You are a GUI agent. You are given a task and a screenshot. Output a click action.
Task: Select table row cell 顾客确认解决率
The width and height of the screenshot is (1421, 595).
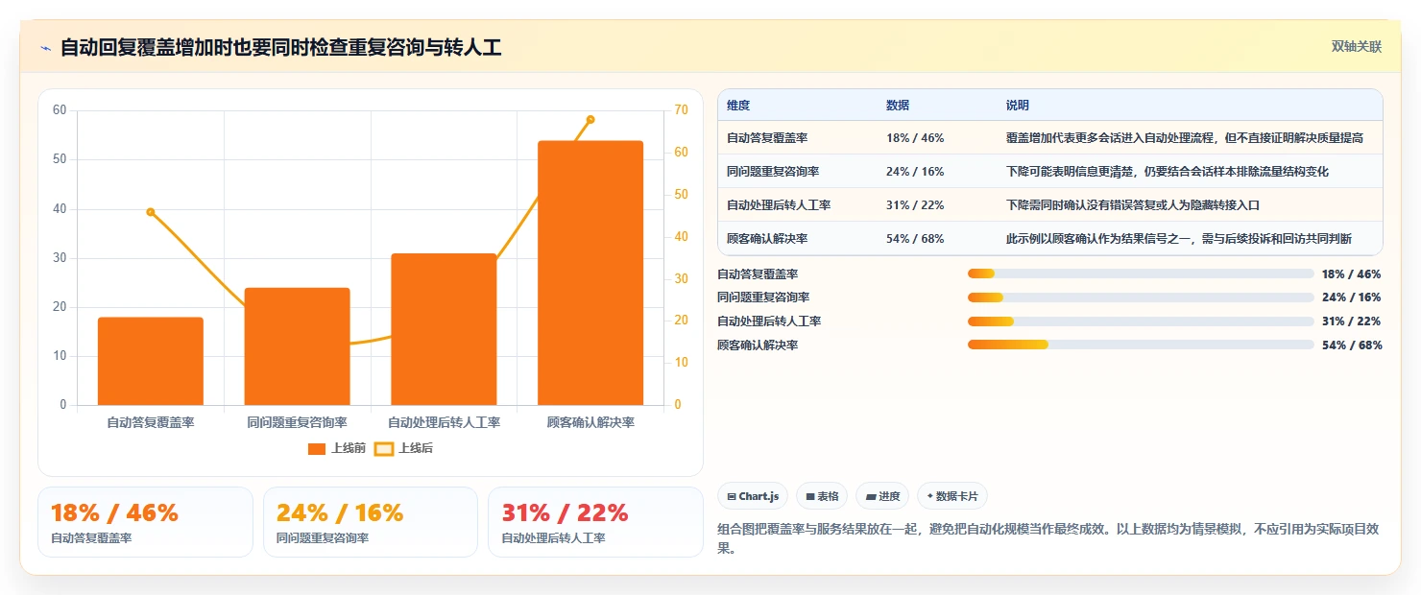point(766,239)
